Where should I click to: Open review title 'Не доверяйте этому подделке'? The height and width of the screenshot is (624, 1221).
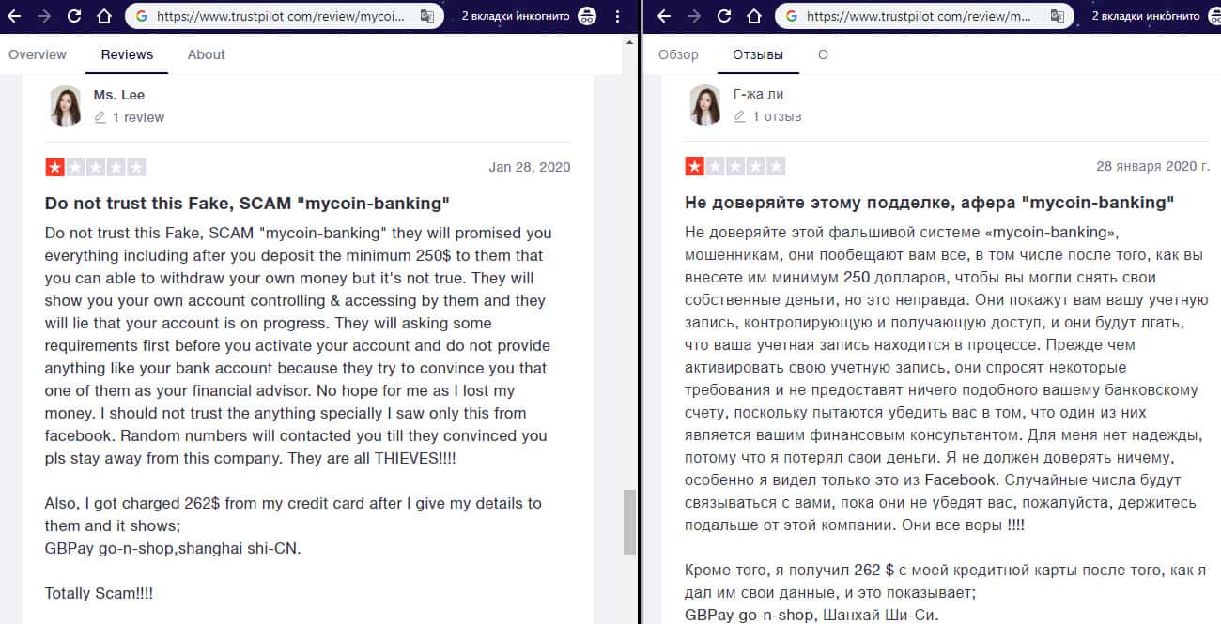tap(930, 203)
